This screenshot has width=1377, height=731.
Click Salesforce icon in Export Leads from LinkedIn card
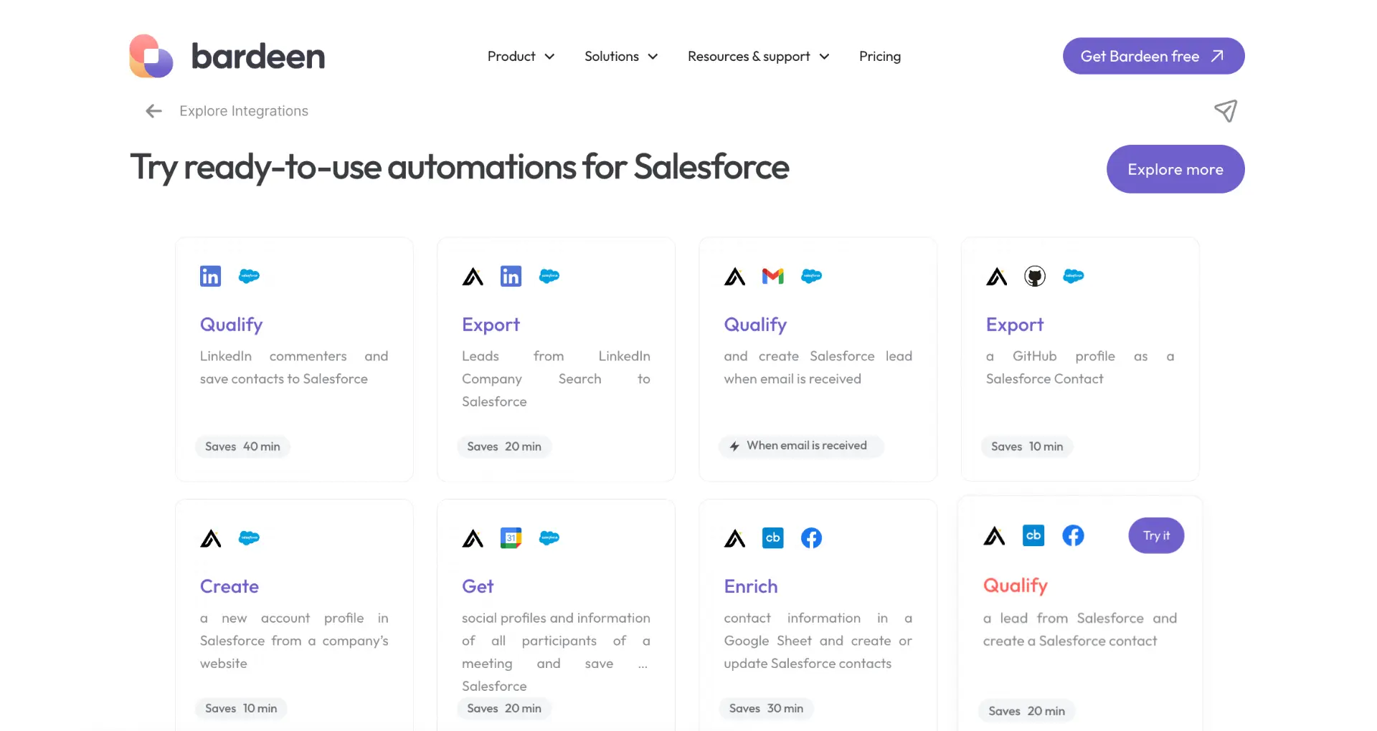(x=549, y=276)
